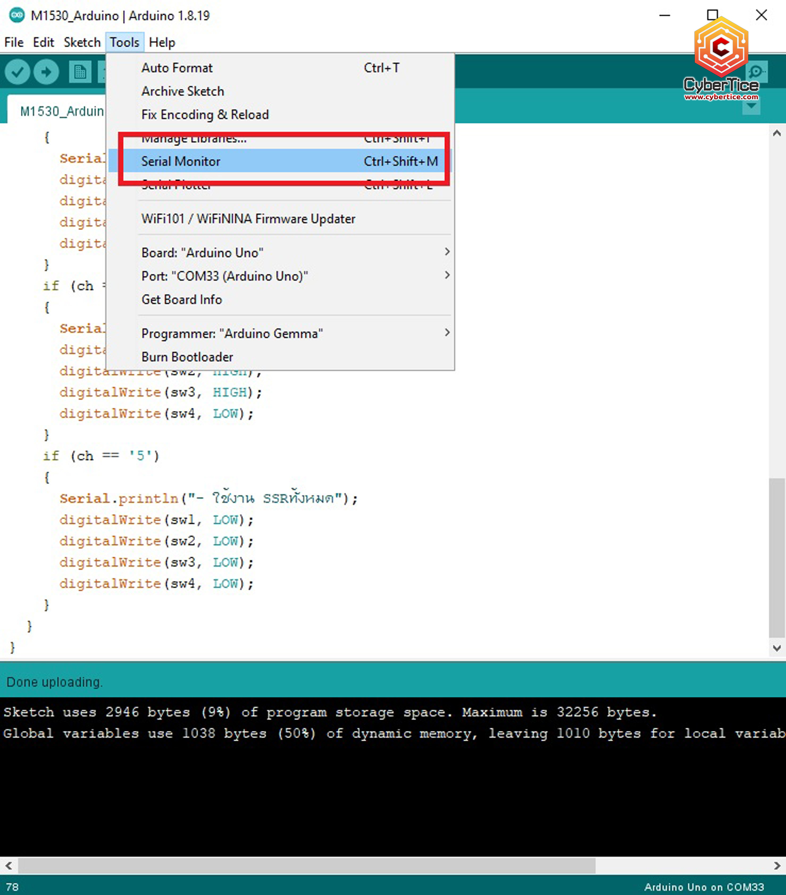Choose Fix Encoding & Reload
786x895 pixels.
pos(281,115)
